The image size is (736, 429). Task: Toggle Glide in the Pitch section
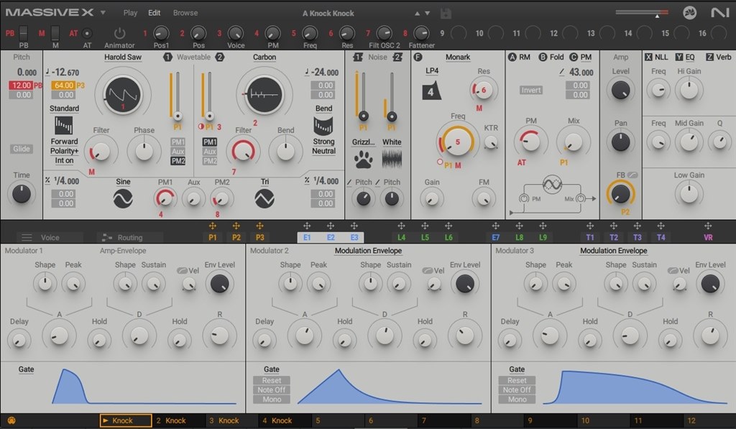coord(20,148)
